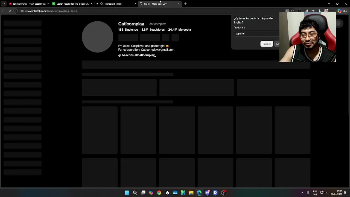Click Traducir button in translate popup
The image size is (350, 197).
(x=267, y=44)
